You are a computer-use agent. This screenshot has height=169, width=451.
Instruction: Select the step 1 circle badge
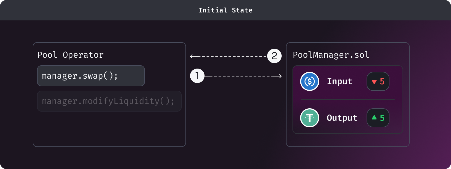coord(197,76)
